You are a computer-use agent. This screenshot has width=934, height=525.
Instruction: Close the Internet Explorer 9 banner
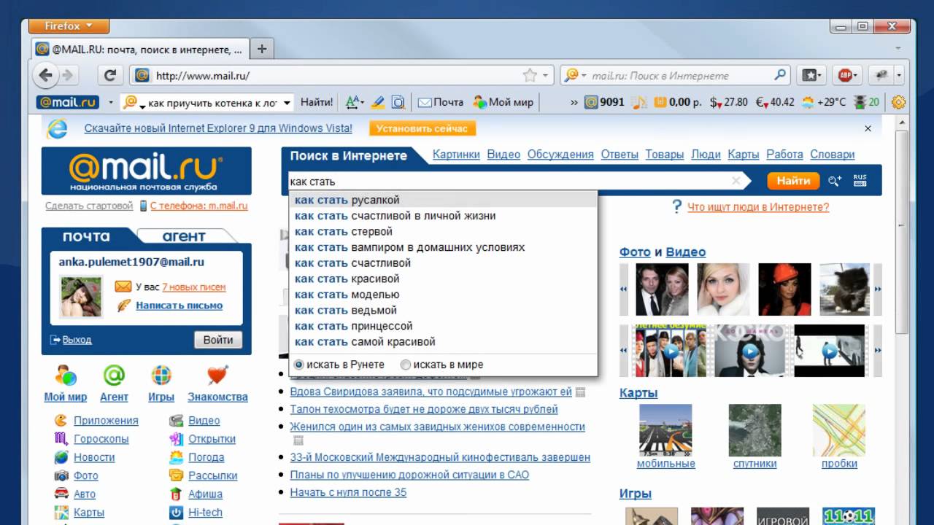coord(868,128)
